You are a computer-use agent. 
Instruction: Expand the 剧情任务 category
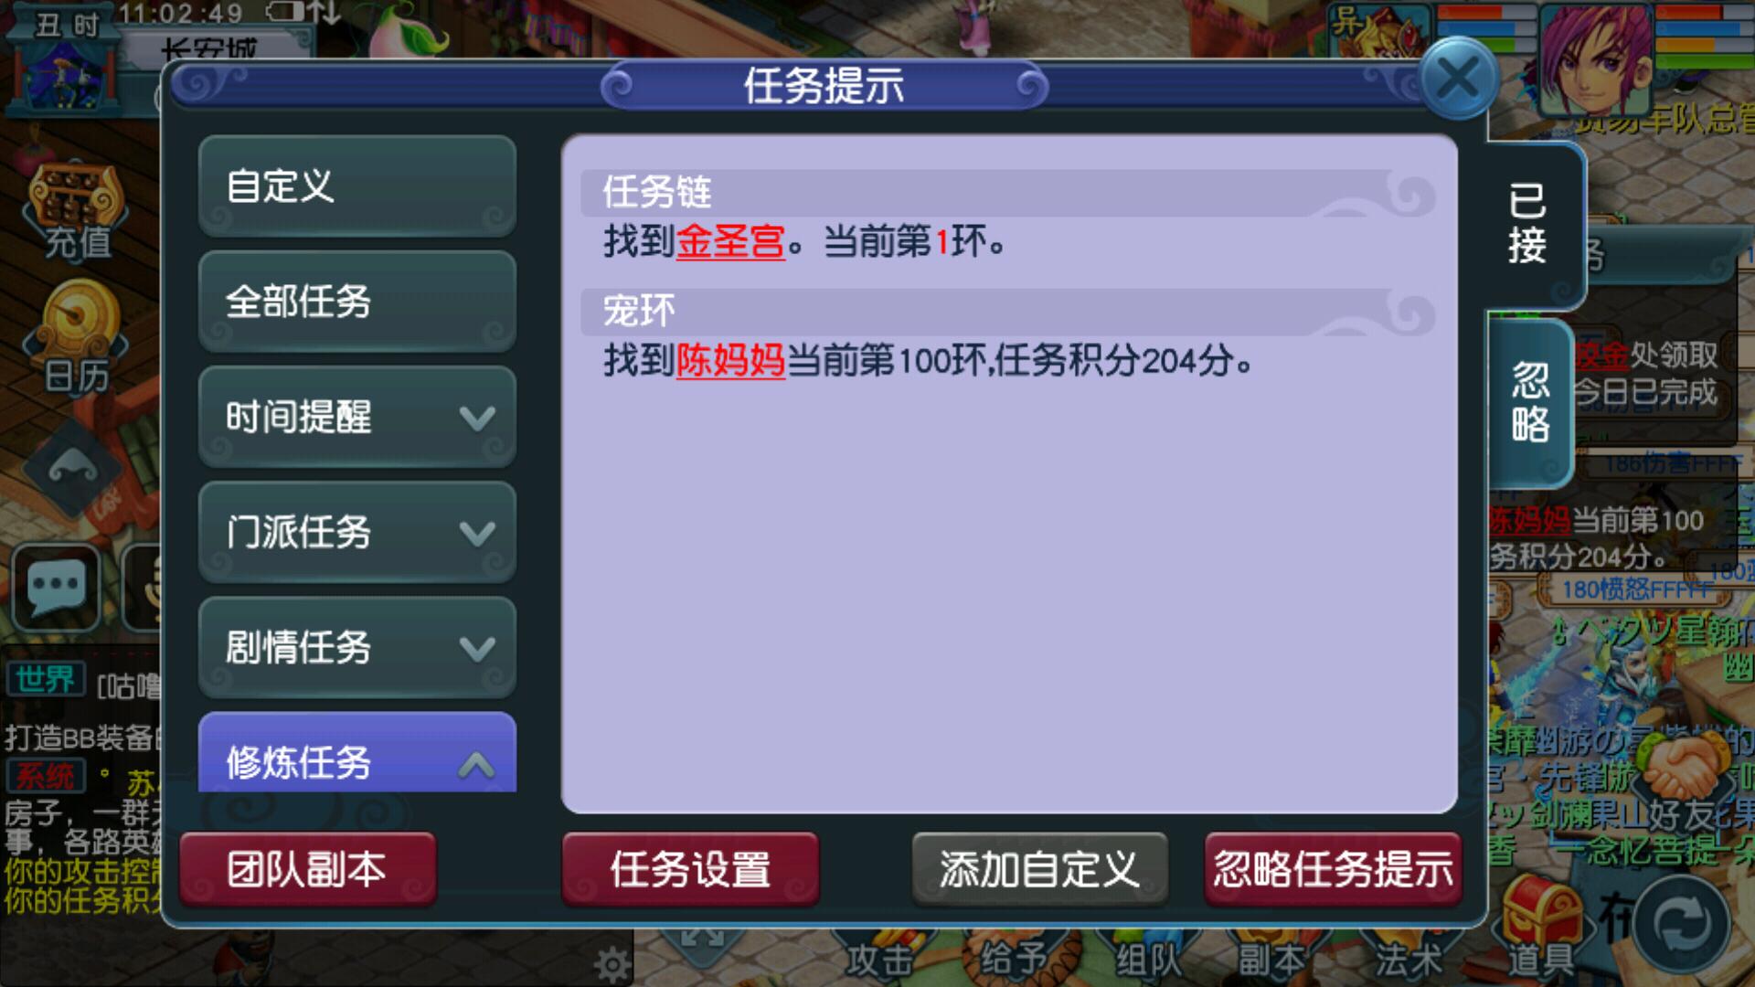357,648
